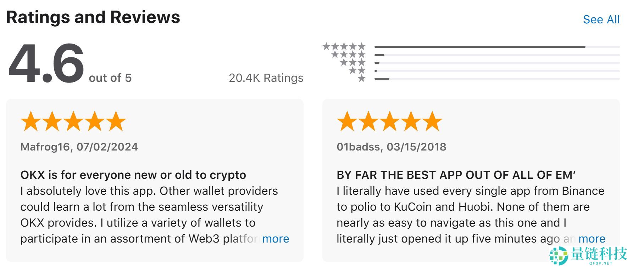Click the 01badss, 03/15/2018 author line
This screenshot has height=267, width=627.
click(391, 147)
